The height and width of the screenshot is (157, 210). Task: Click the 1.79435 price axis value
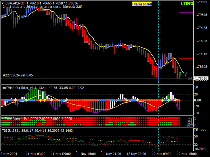click(201, 28)
